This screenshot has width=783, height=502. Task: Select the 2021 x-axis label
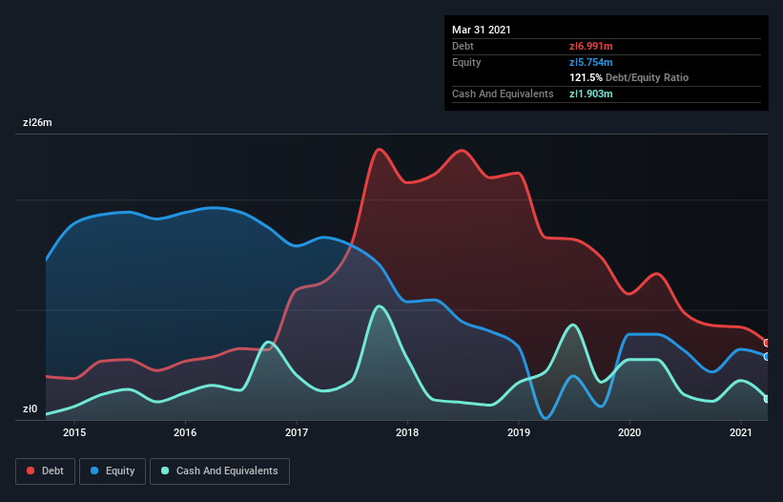741,432
